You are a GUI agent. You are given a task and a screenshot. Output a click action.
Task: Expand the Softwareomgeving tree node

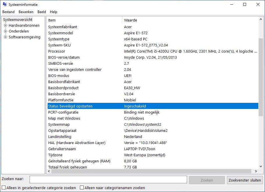(x=5, y=37)
